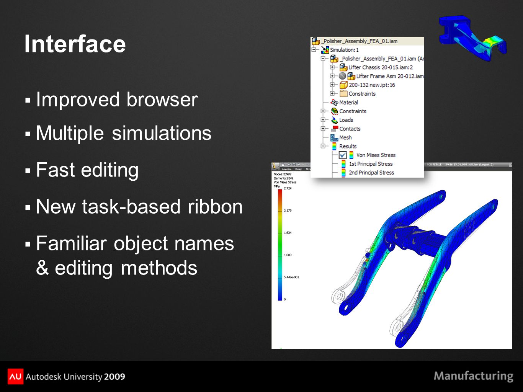This screenshot has height=392, width=523.
Task: Click the New task-based ribbon bullet text
Action: click(x=139, y=207)
